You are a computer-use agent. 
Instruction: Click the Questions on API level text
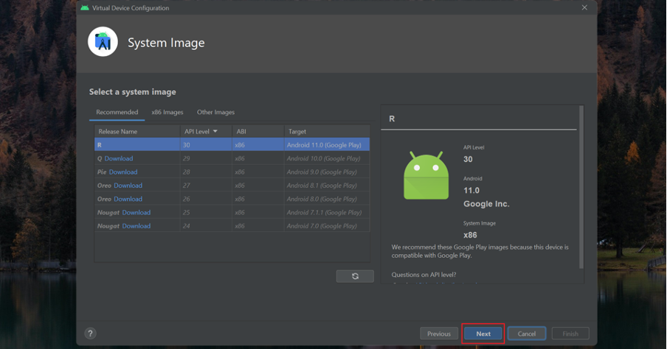click(x=424, y=275)
